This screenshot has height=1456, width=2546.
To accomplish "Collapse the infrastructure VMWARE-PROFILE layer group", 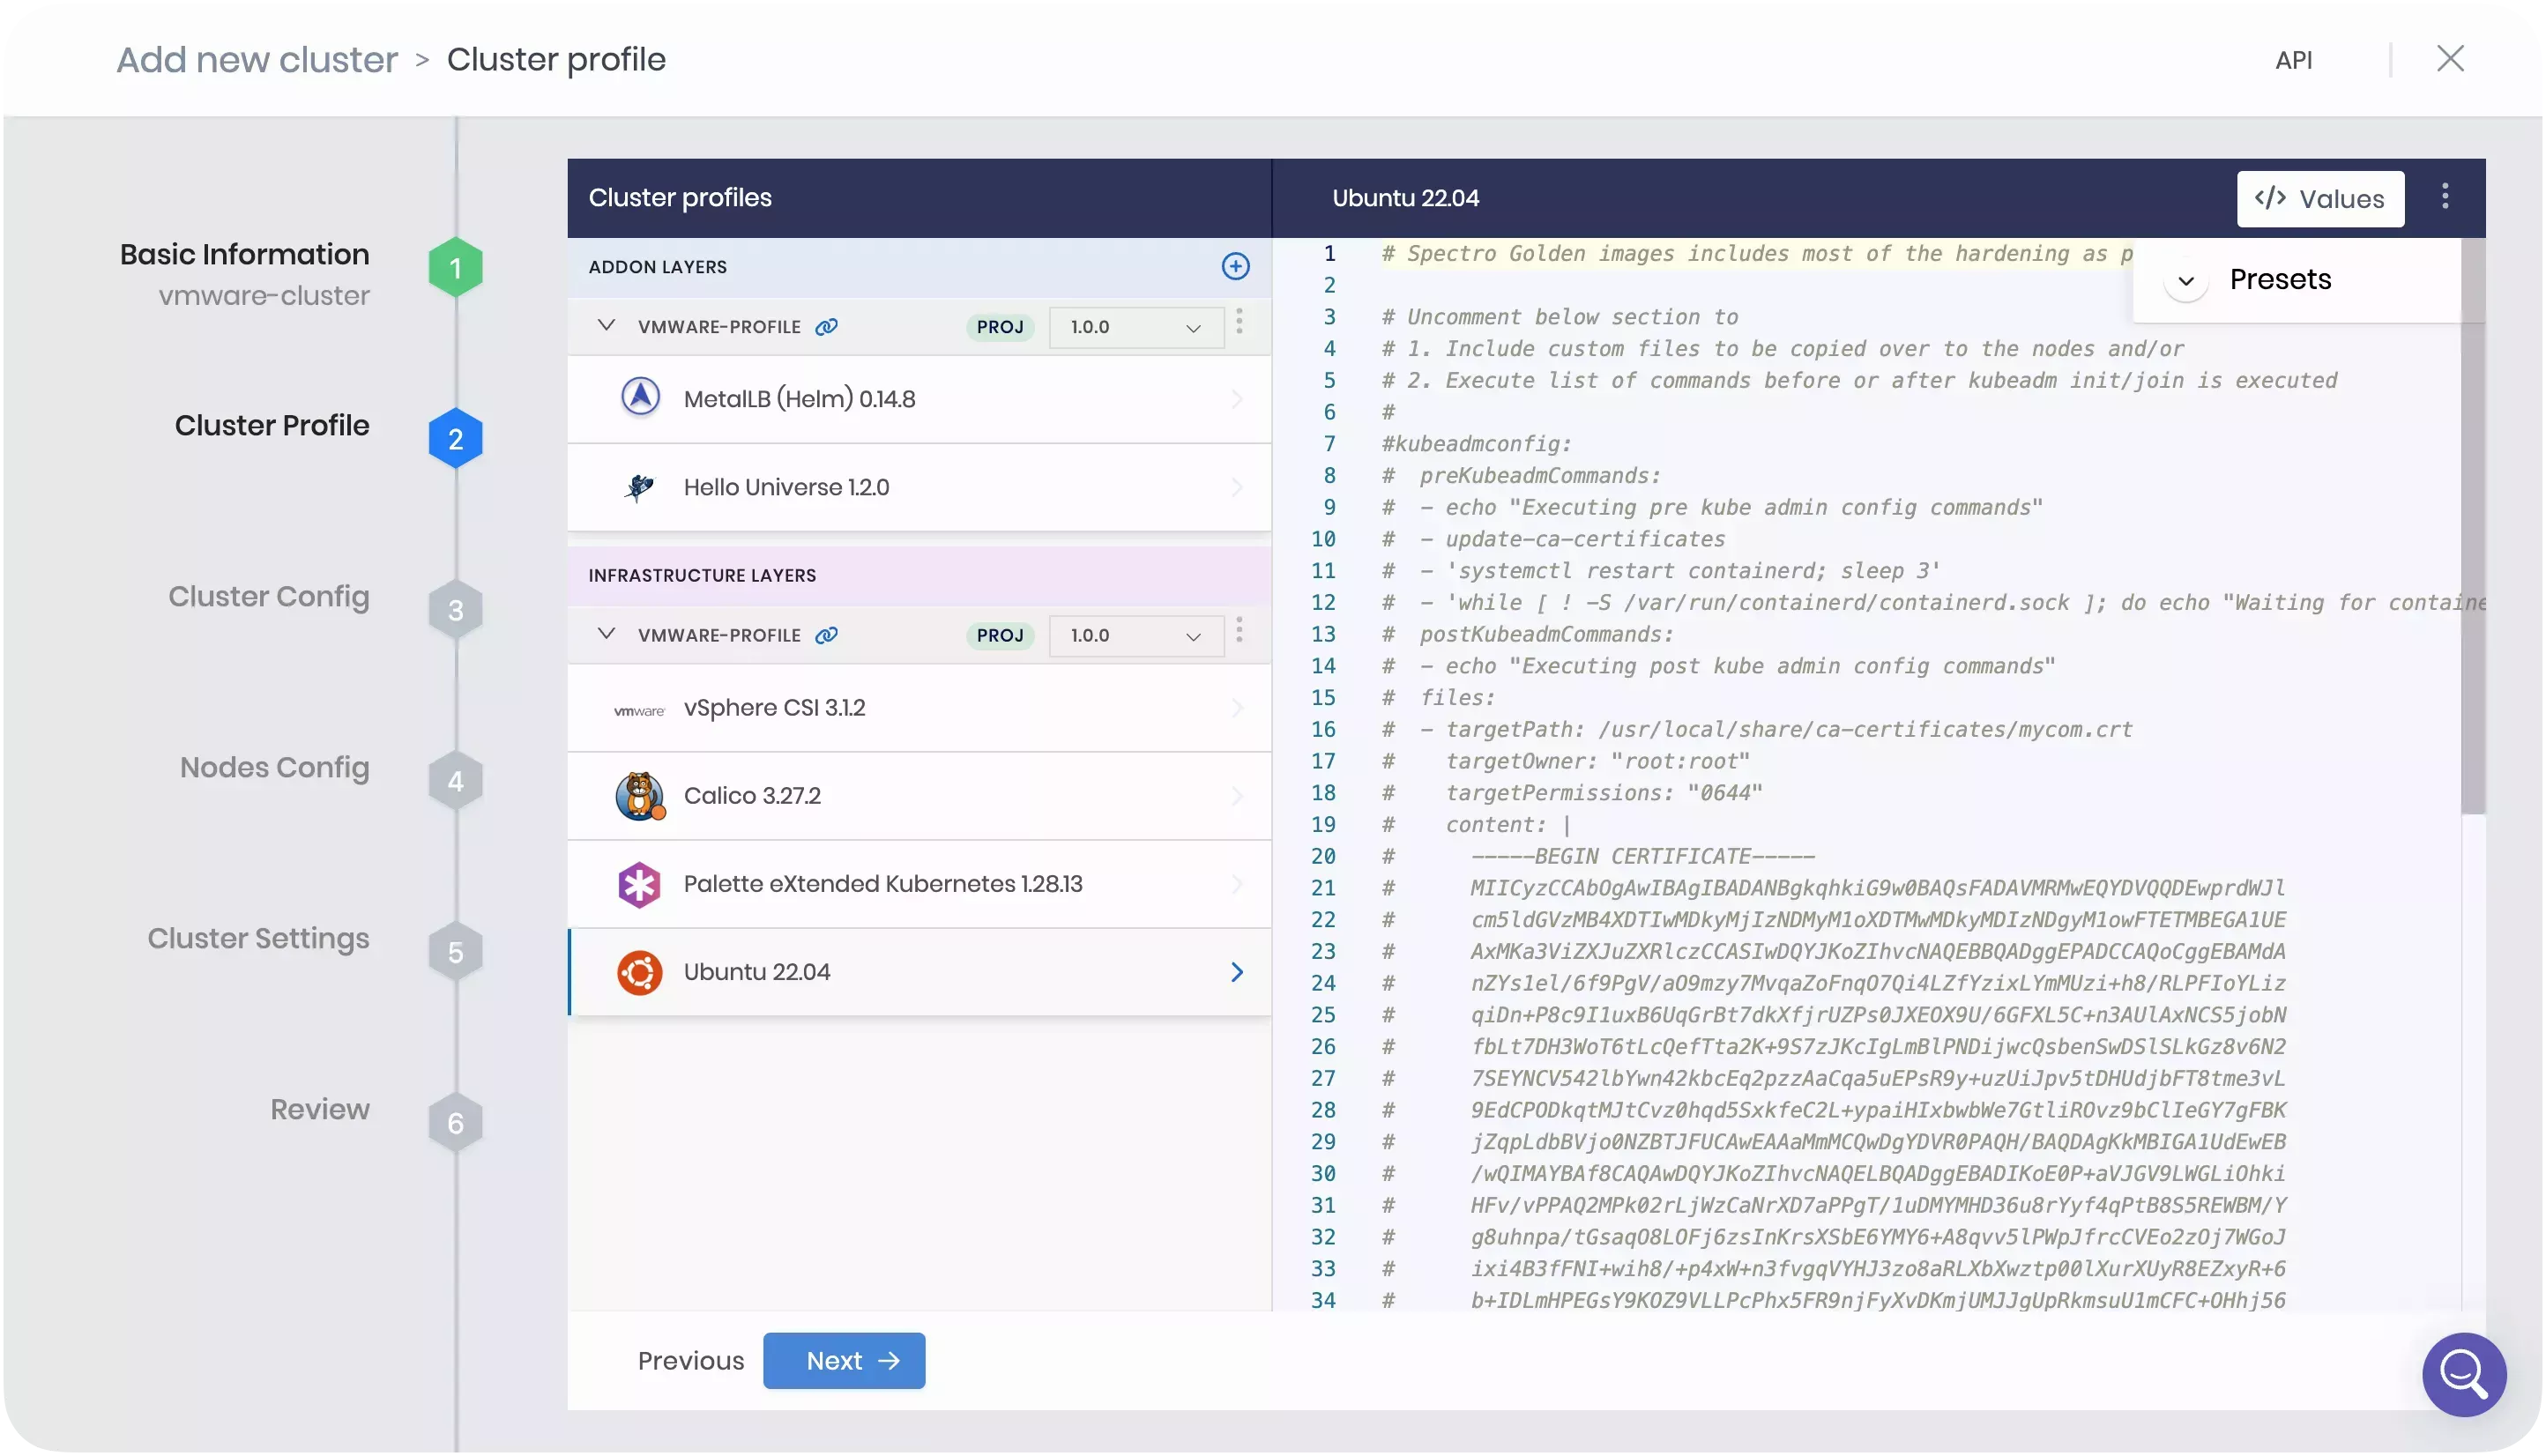I will (x=606, y=634).
